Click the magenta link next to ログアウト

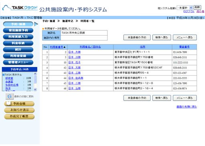200,12
